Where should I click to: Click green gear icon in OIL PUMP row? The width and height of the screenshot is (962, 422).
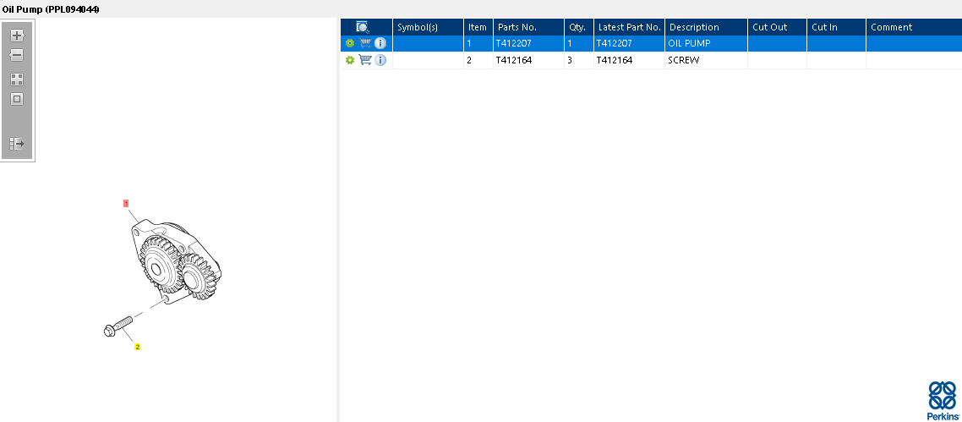coord(350,43)
